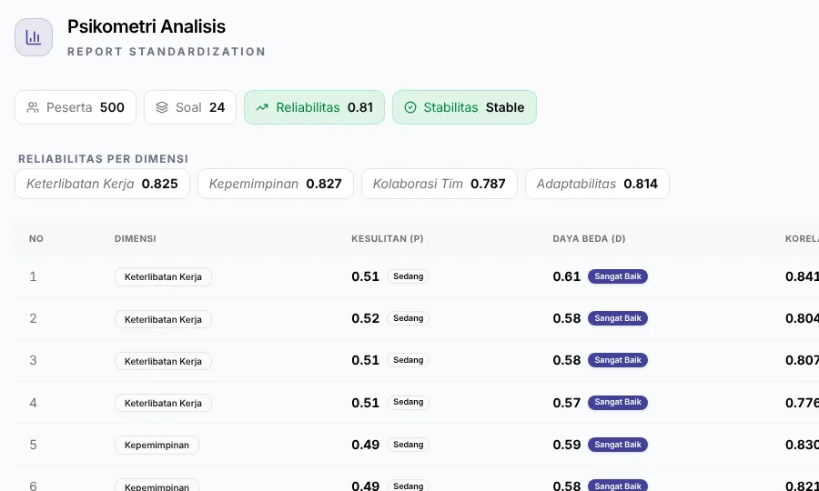Sort by KESULITAN (P) column header
Screen dimensions: 819x491
coord(388,238)
